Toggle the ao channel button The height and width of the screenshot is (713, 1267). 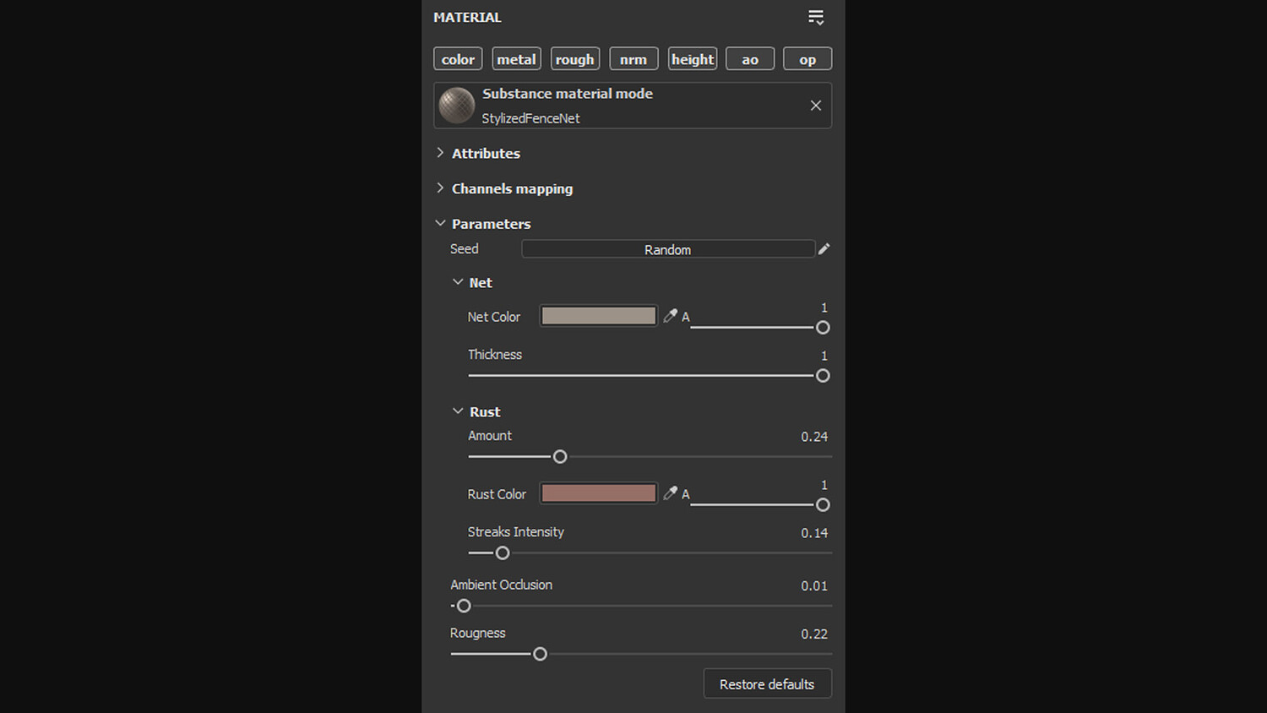[x=750, y=59]
